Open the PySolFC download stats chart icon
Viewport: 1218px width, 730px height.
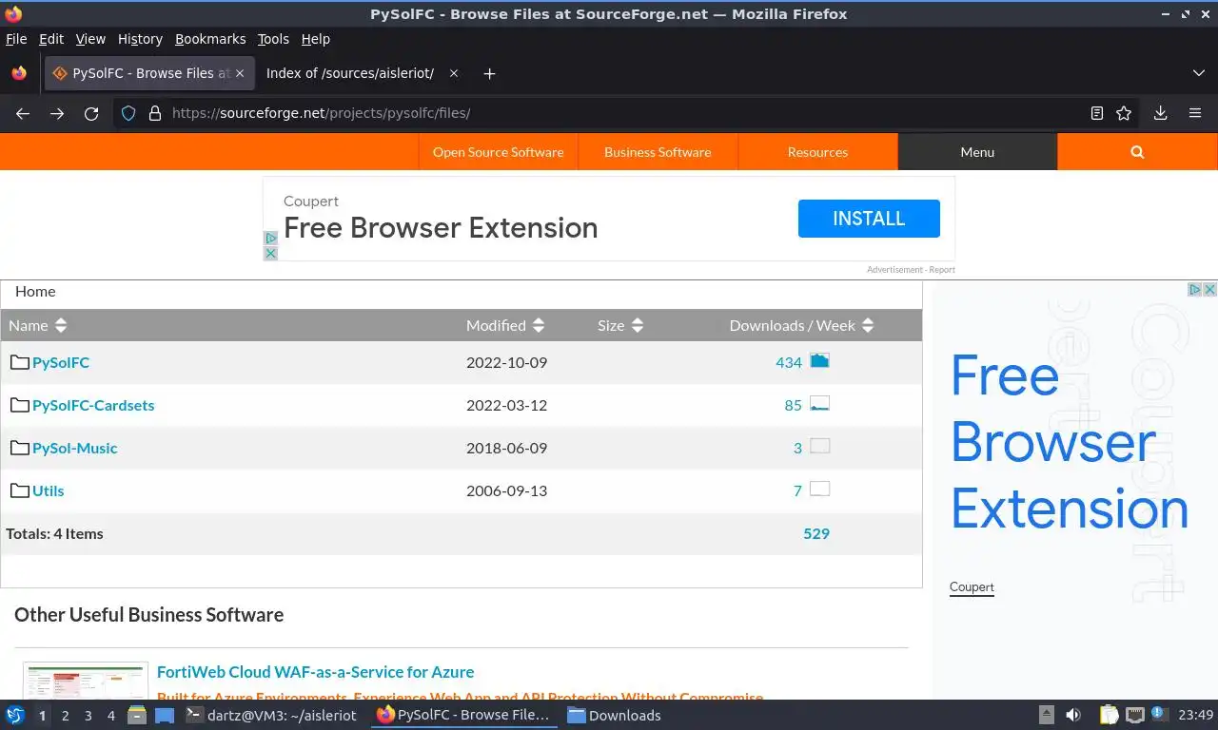coord(819,360)
